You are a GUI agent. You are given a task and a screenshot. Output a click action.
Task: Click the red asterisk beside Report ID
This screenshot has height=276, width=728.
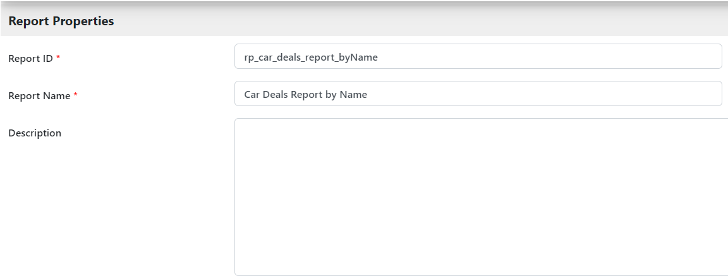(x=59, y=58)
